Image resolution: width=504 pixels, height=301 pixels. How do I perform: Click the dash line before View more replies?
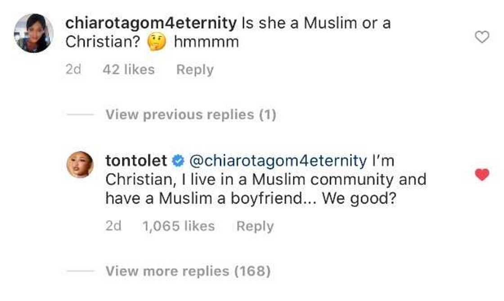coord(80,271)
